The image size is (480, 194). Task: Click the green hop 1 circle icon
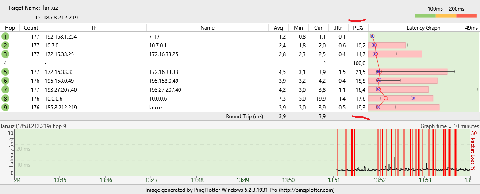tap(5, 36)
